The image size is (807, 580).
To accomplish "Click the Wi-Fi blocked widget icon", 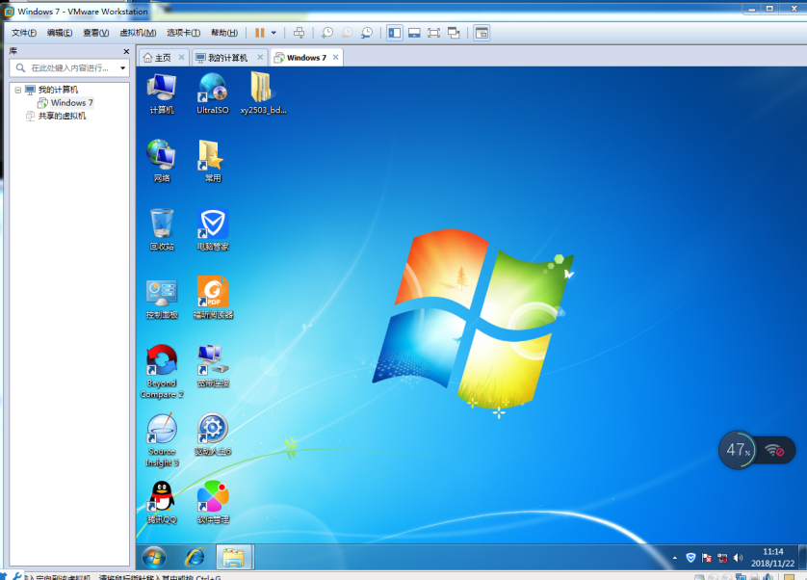I will 774,451.
